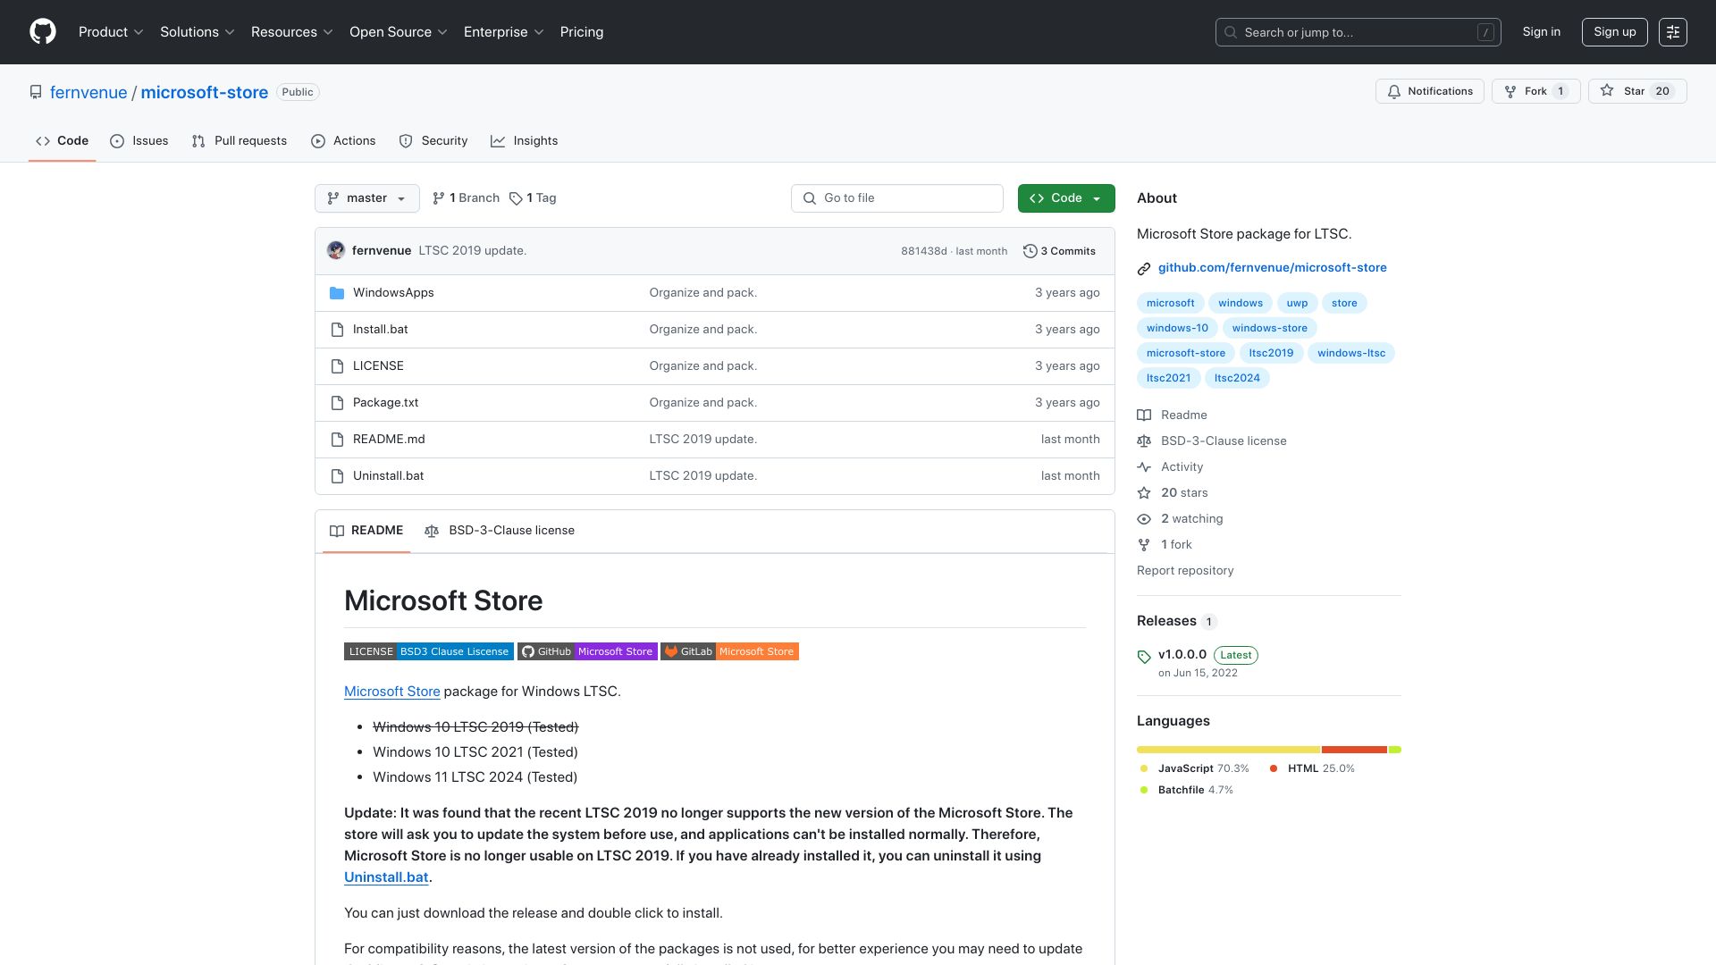Click the link icon beside the repository URL

(1144, 269)
